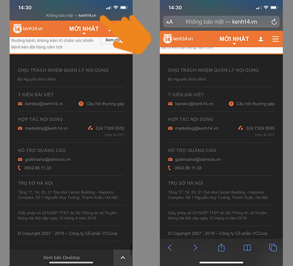Tap Copyright 2007 - 2019 VCCorp text, left phone
Viewport: 293px width, 266px height.
pyautogui.click(x=68, y=234)
